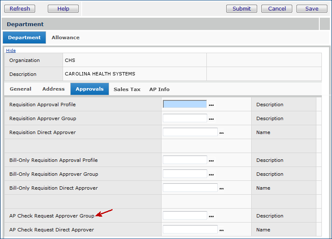Image resolution: width=332 pixels, height=239 pixels.
Task: Switch to the General tab
Action: [x=20, y=89]
